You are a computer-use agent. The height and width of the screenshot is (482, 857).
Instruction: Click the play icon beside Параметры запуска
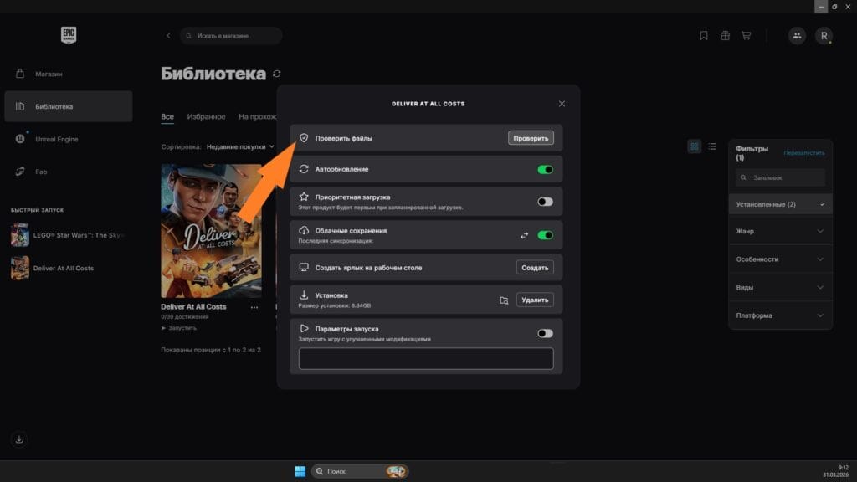(x=304, y=328)
